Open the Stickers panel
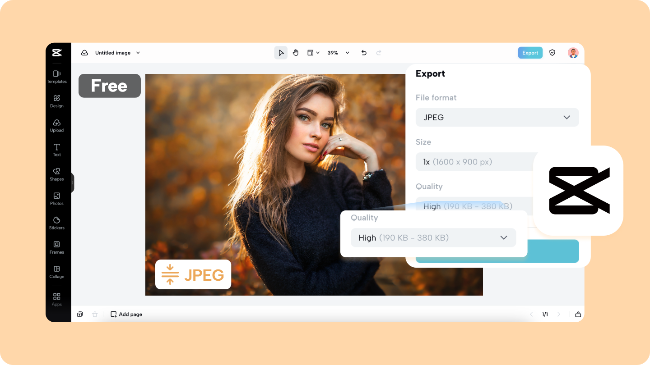The width and height of the screenshot is (650, 365). pos(57,223)
